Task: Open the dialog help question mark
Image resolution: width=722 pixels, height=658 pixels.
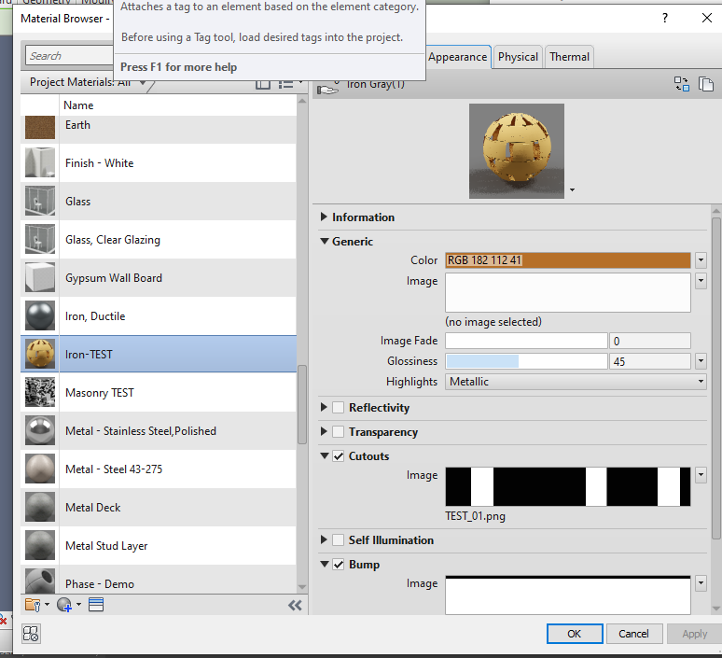Action: click(664, 18)
